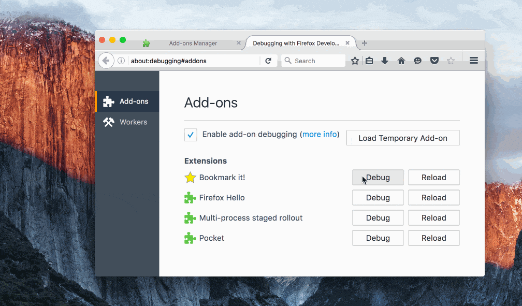Click the Multi-process staged rollout name
Viewport: 522px width, 306px height.
251,218
